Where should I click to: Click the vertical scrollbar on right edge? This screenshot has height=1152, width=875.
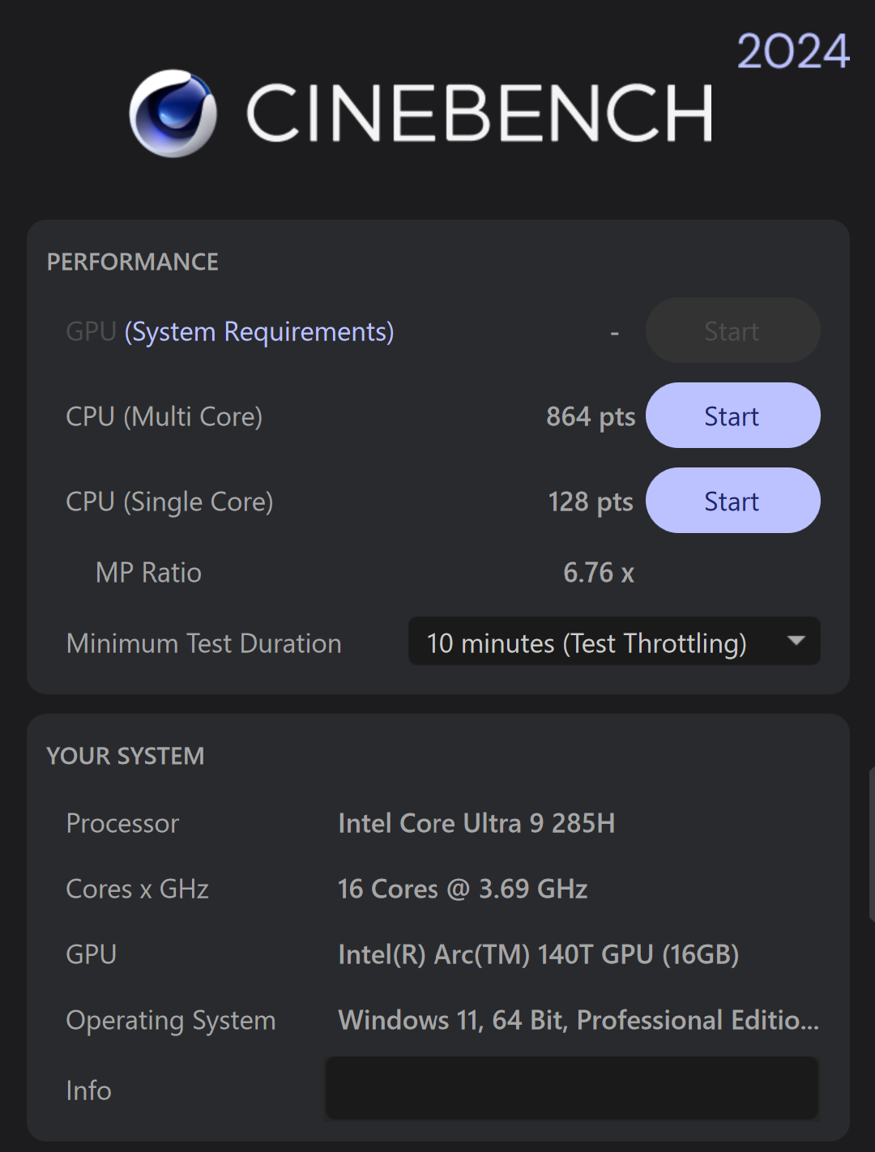[871, 844]
